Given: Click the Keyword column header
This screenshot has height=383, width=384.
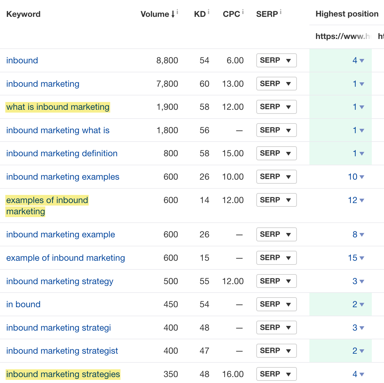Looking at the screenshot, I should point(23,14).
